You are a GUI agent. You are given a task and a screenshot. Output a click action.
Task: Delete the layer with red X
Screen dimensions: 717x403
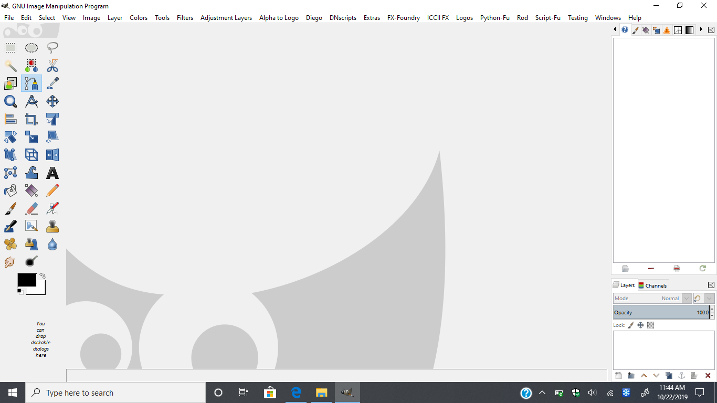(708, 376)
